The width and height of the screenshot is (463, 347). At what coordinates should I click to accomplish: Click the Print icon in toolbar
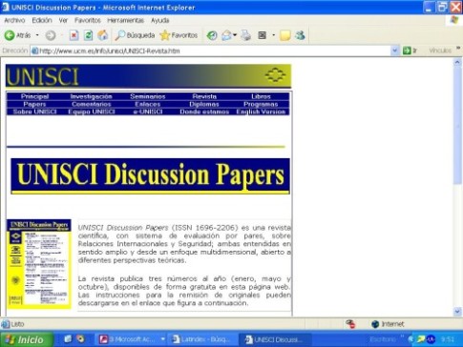click(245, 35)
